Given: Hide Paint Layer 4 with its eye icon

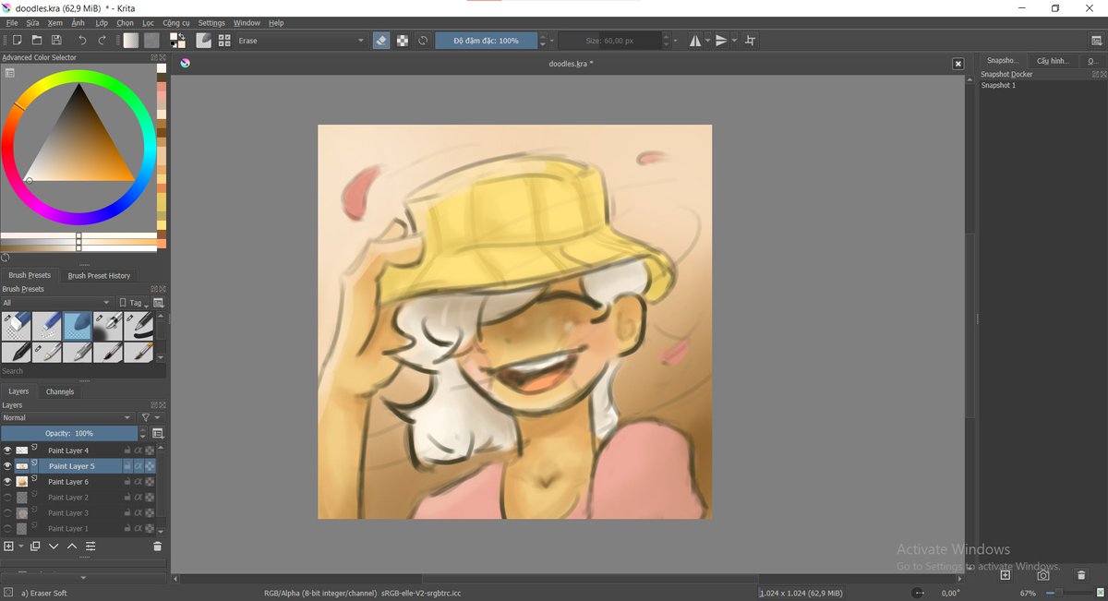Looking at the screenshot, I should pyautogui.click(x=8, y=451).
